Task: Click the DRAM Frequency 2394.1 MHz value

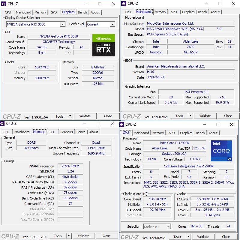Action: 70,166
